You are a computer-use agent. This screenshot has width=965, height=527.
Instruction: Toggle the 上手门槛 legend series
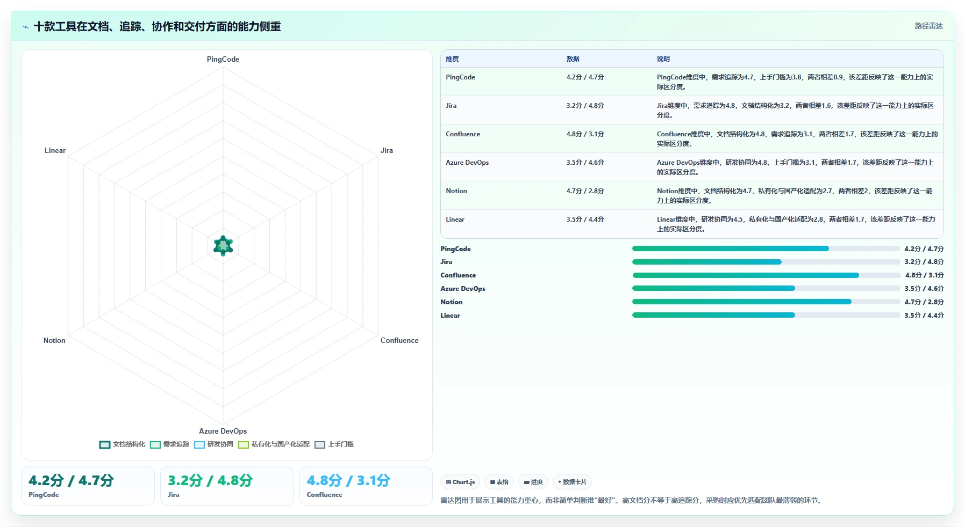[x=334, y=444]
